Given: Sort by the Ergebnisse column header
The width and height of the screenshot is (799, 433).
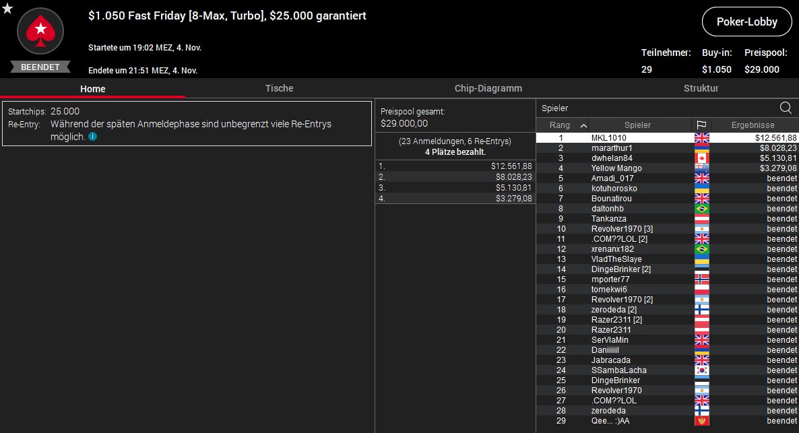Looking at the screenshot, I should point(753,125).
